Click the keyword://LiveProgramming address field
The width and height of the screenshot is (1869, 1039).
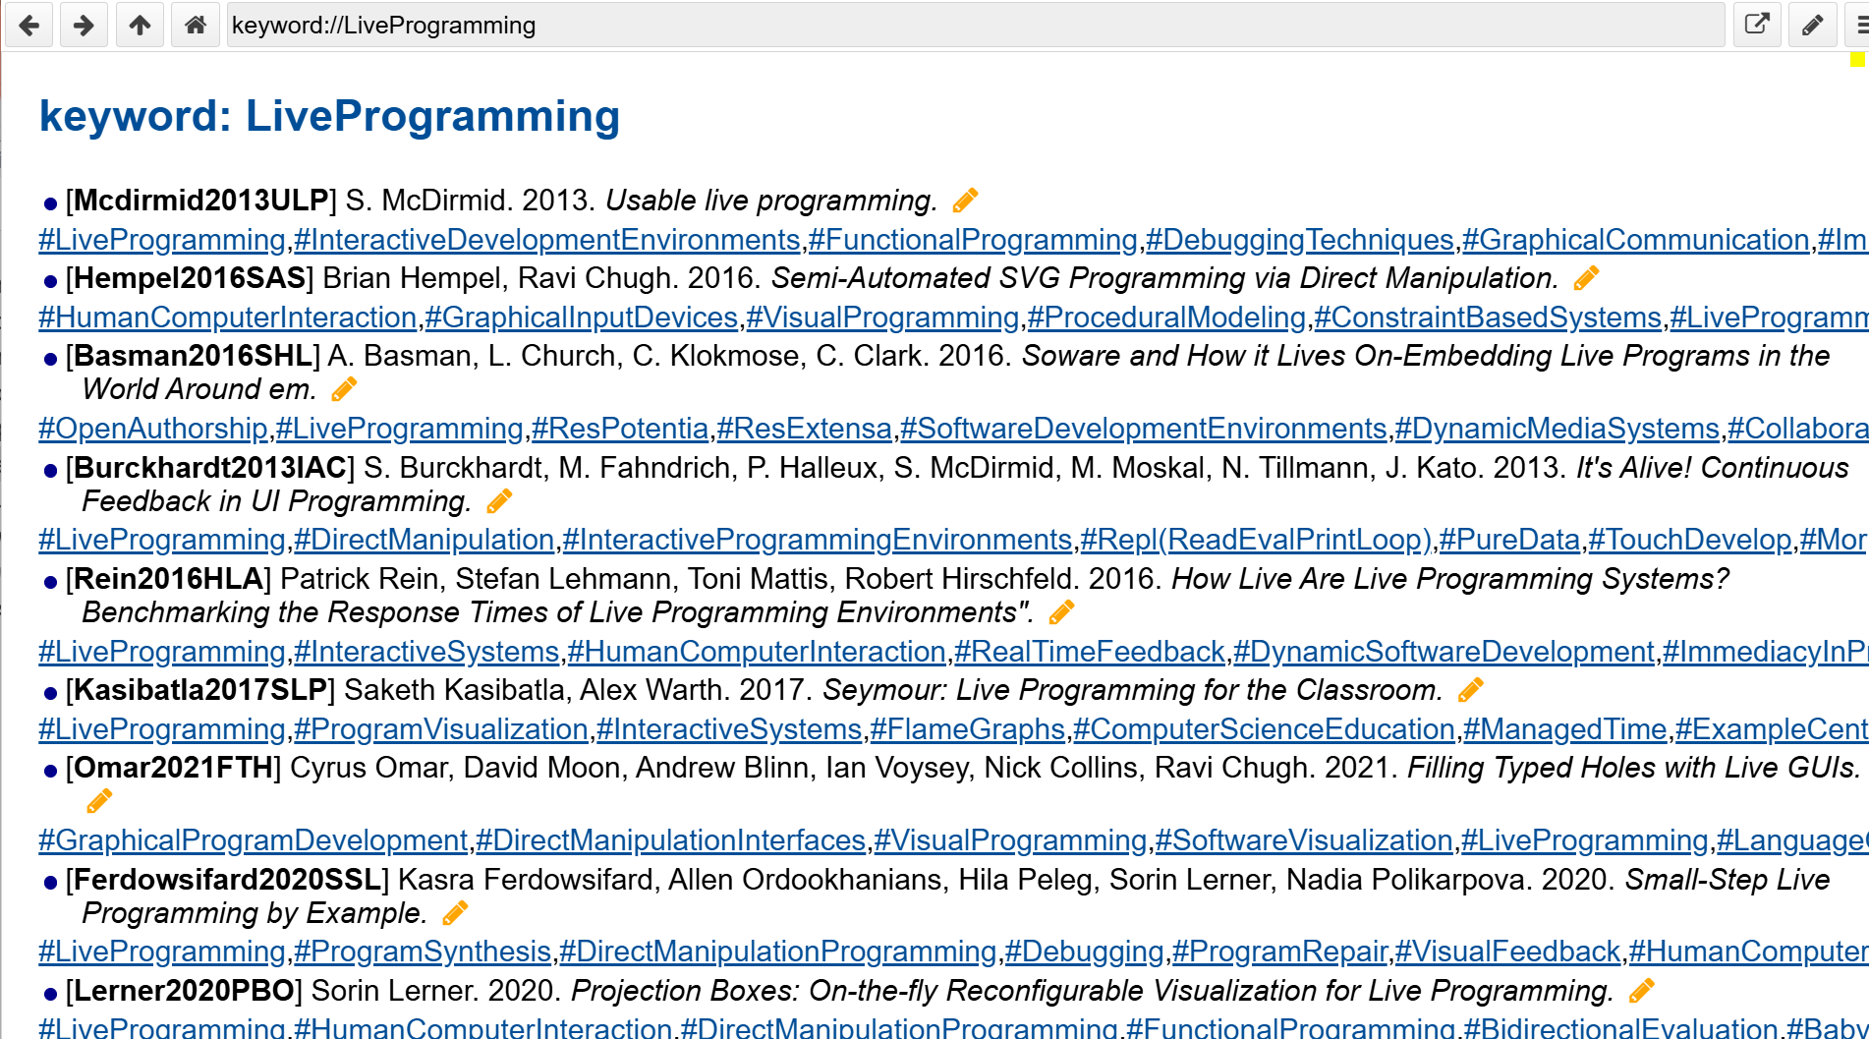click(x=973, y=25)
